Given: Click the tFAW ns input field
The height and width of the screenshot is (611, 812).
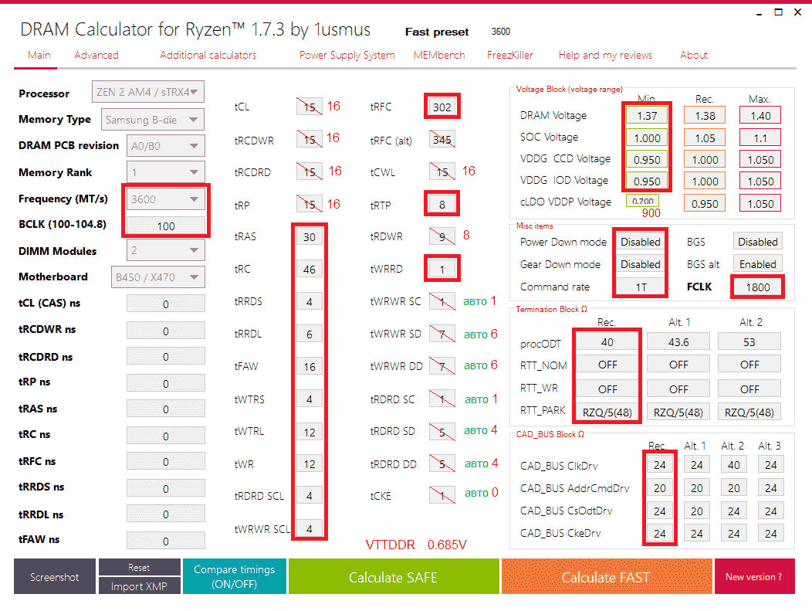Looking at the screenshot, I should pos(166,541).
